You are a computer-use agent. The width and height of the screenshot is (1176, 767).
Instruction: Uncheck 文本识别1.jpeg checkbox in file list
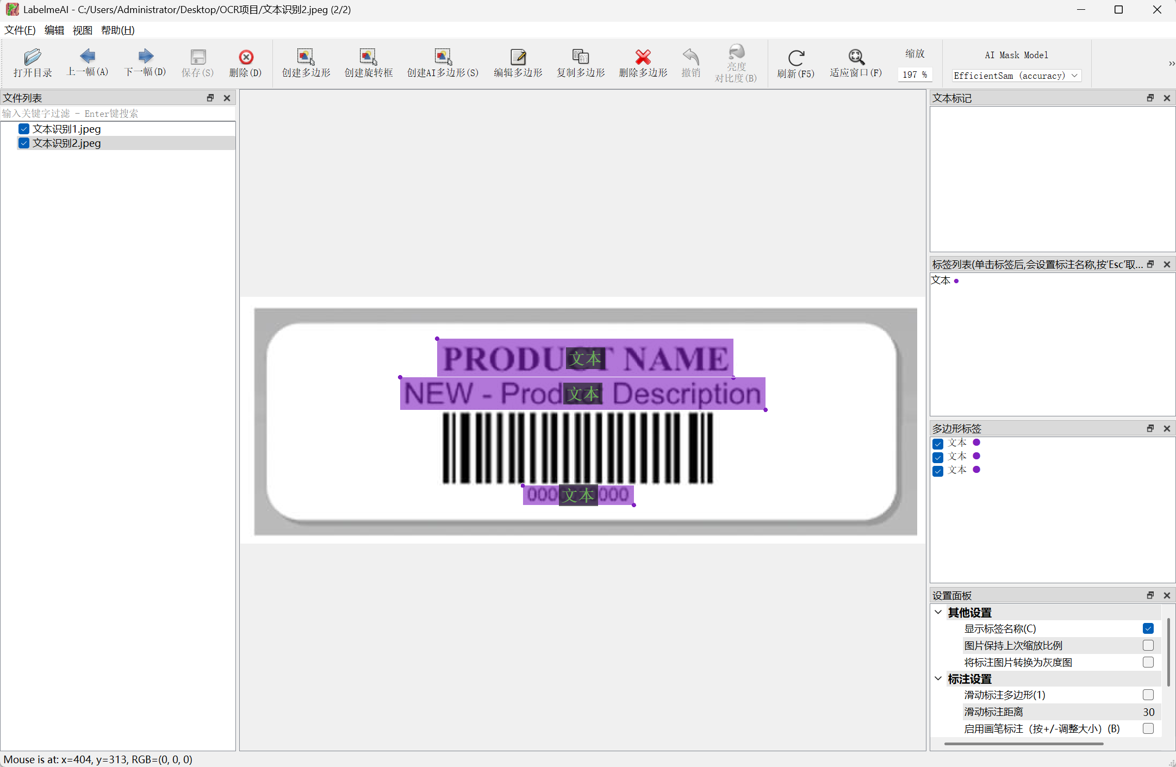tap(24, 129)
